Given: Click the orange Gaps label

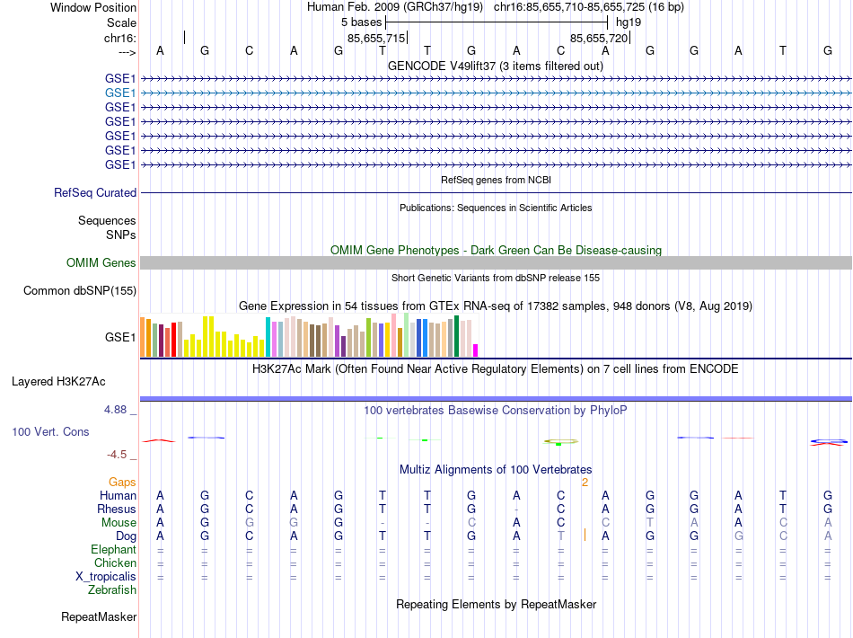Looking at the screenshot, I should (x=122, y=482).
